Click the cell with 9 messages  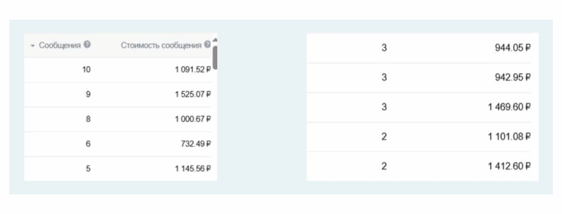tap(88, 95)
